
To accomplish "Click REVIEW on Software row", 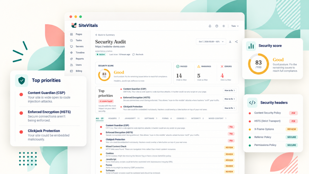I will pyautogui.click(x=229, y=171).
